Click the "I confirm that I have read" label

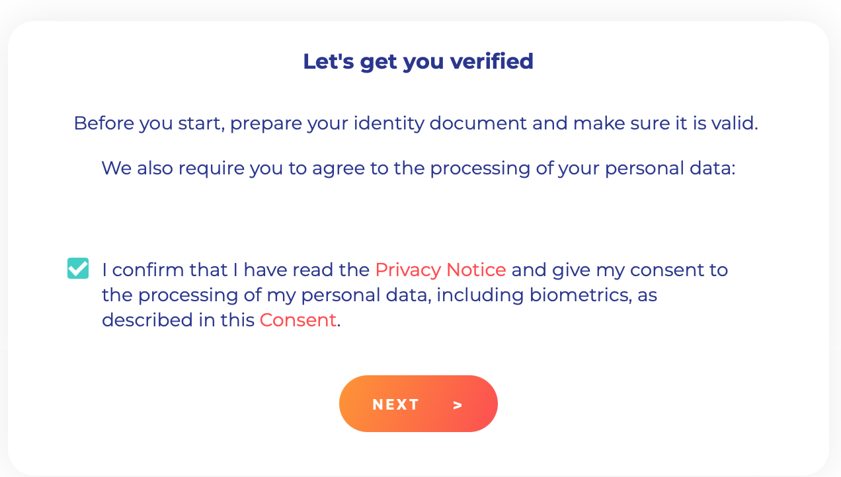[235, 270]
